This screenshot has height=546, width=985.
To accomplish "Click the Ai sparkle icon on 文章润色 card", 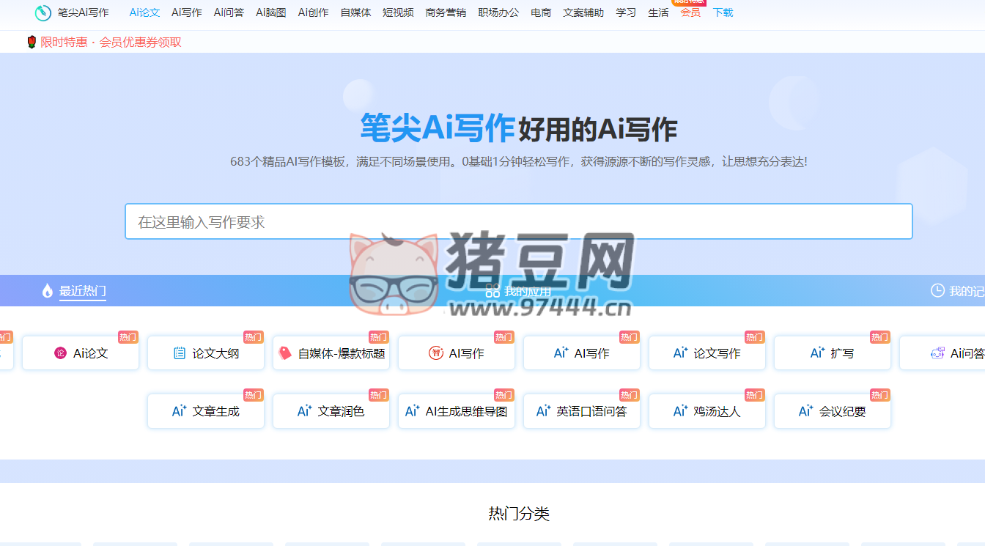I will (x=305, y=411).
